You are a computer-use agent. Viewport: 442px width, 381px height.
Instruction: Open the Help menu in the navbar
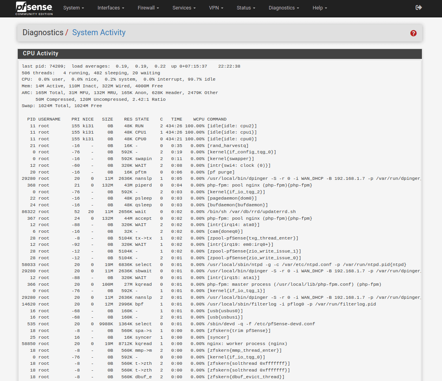point(320,8)
